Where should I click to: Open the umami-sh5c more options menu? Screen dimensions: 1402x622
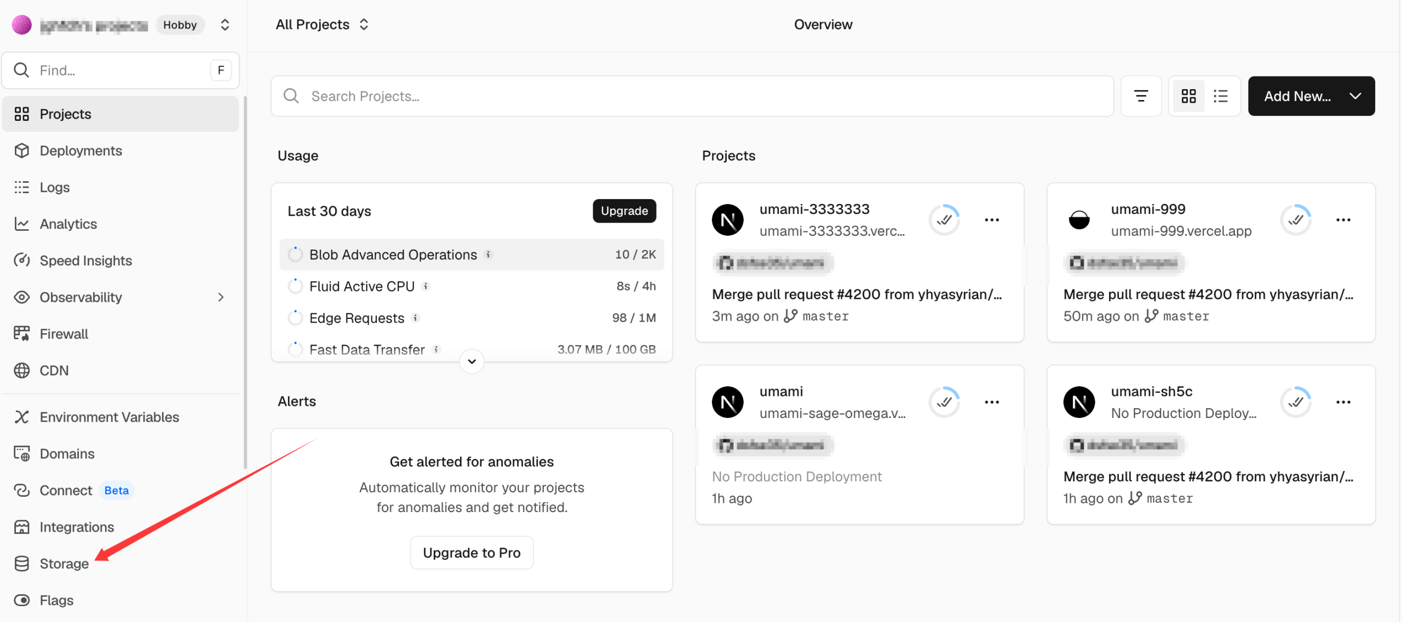[1343, 402]
